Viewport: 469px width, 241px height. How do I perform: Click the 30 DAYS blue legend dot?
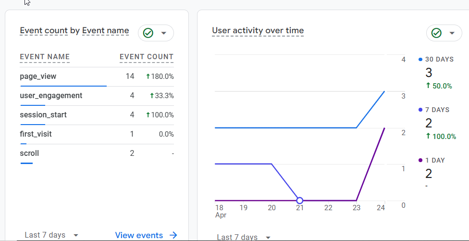pos(420,60)
